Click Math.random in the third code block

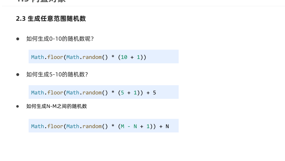coord(84,127)
